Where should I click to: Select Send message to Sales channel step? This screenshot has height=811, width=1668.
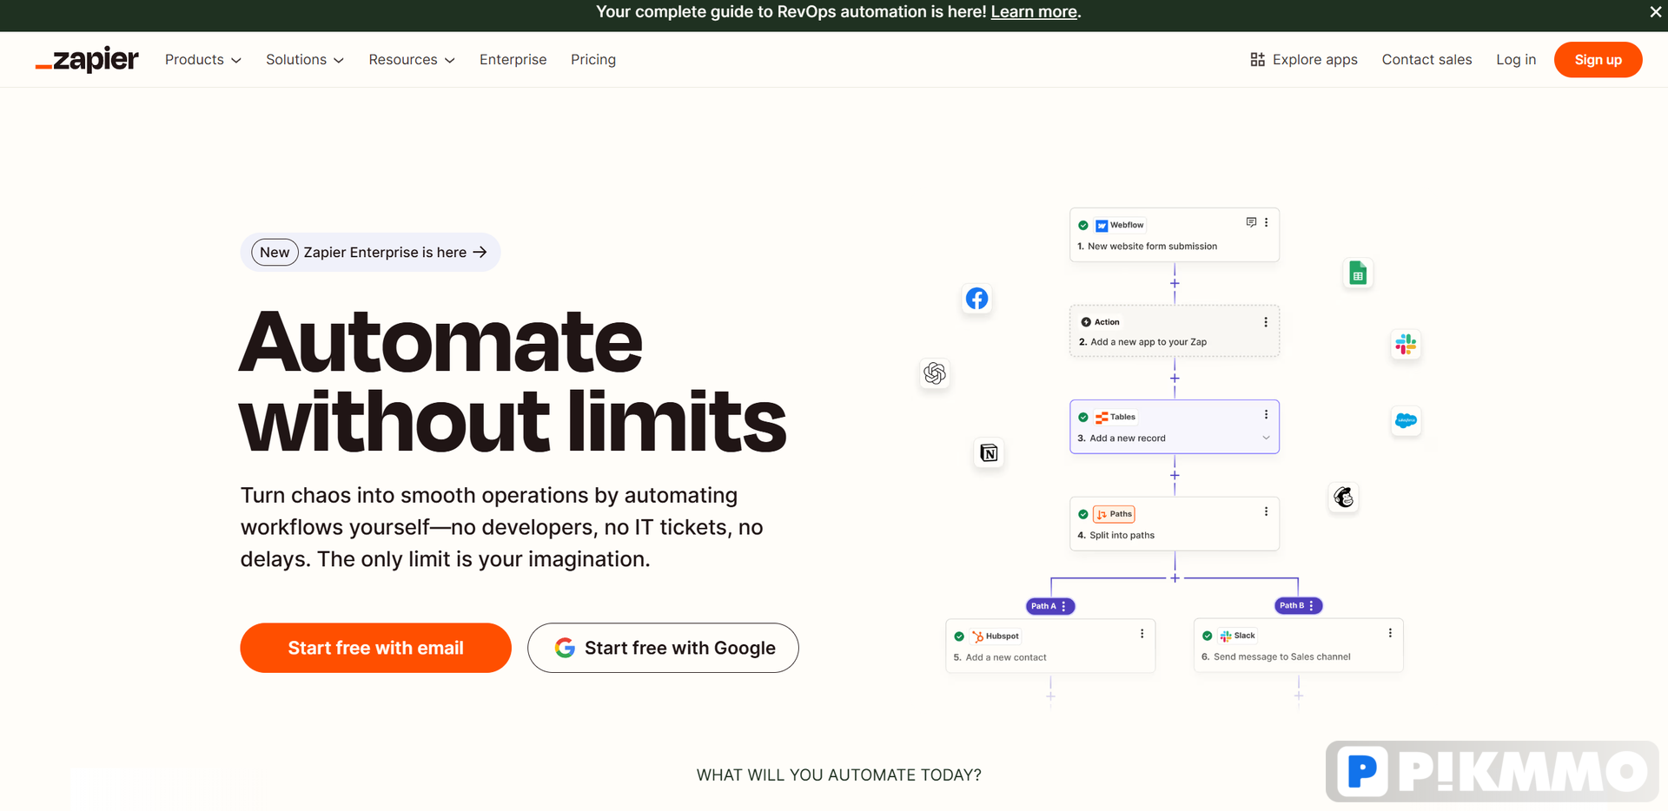tap(1298, 645)
